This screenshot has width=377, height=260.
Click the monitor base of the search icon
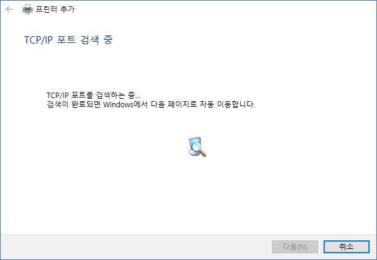193,153
